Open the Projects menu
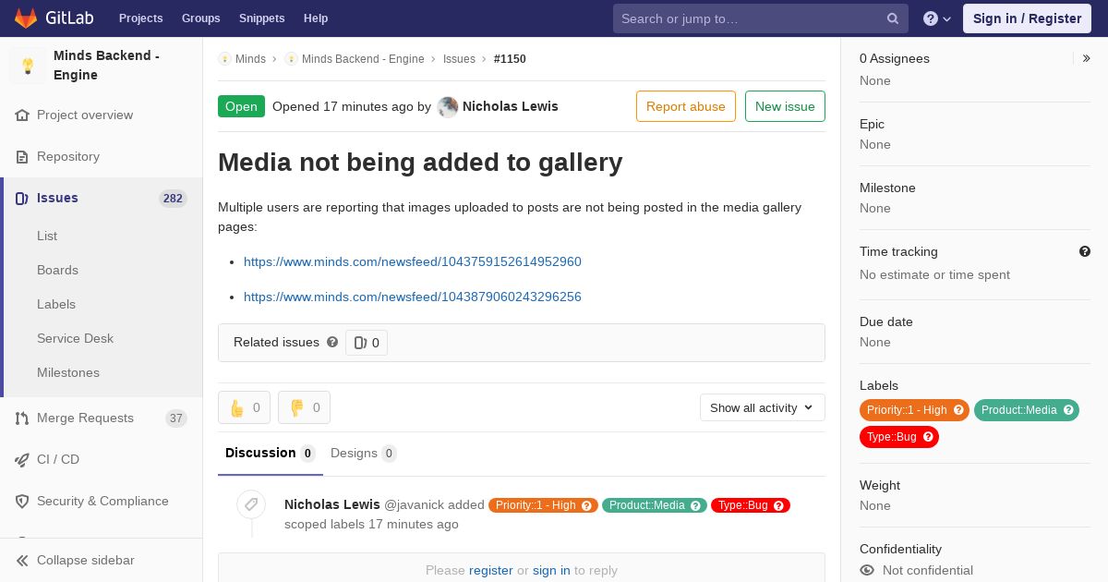The width and height of the screenshot is (1108, 582). point(141,18)
